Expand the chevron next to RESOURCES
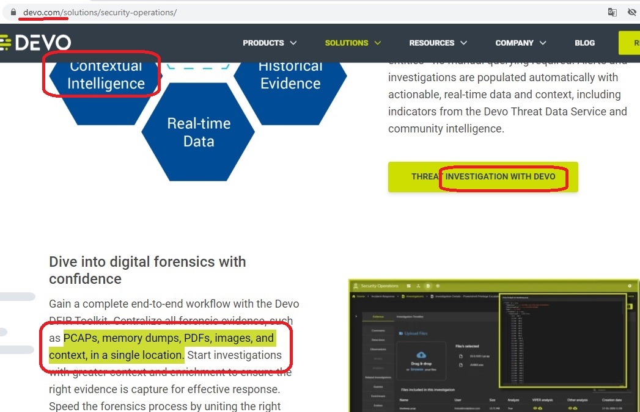The height and width of the screenshot is (412, 640). (463, 43)
